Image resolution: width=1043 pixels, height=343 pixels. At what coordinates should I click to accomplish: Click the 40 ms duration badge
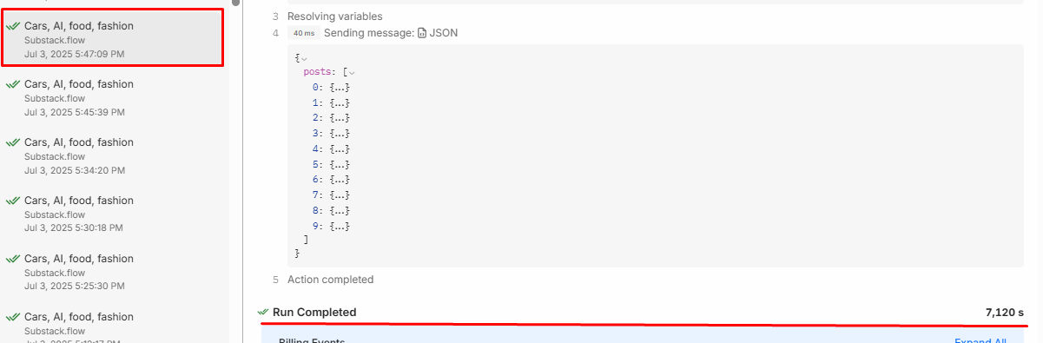303,33
